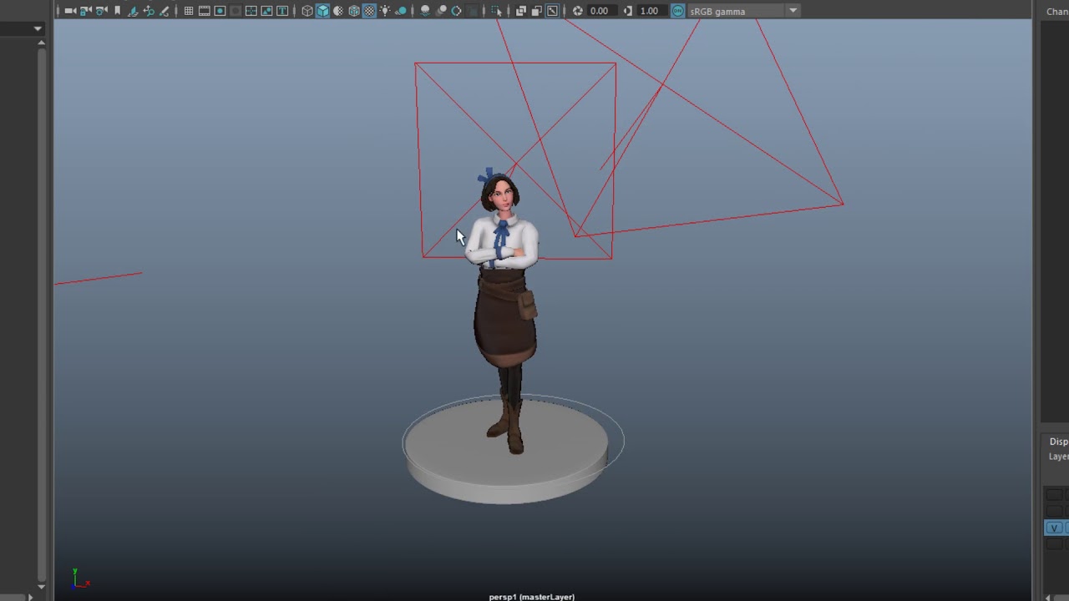
Task: Activate 2D Pan/Zoom icon
Action: (149, 11)
